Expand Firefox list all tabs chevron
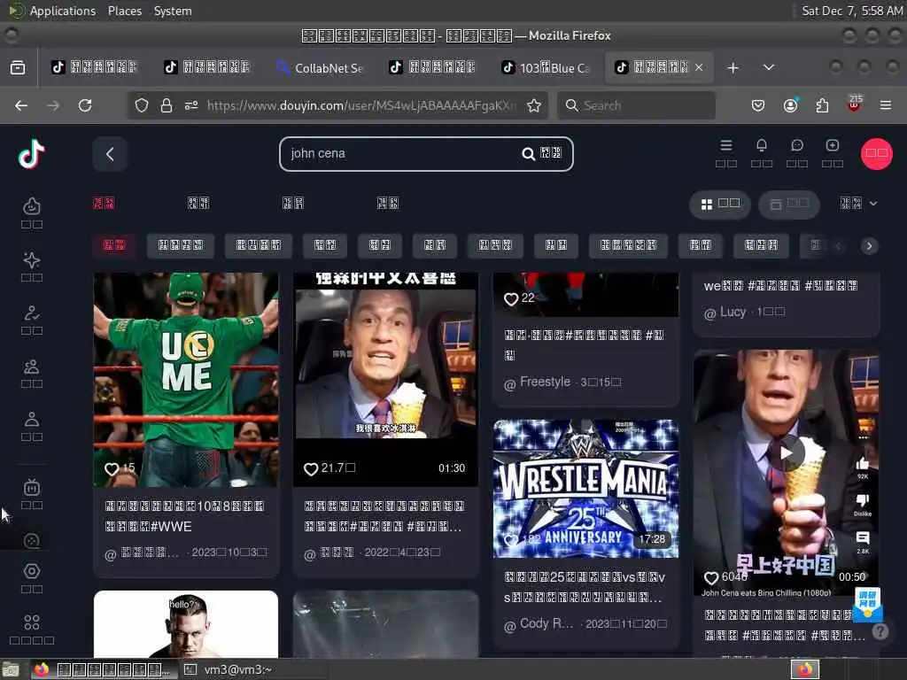This screenshot has height=680, width=907. (x=769, y=67)
